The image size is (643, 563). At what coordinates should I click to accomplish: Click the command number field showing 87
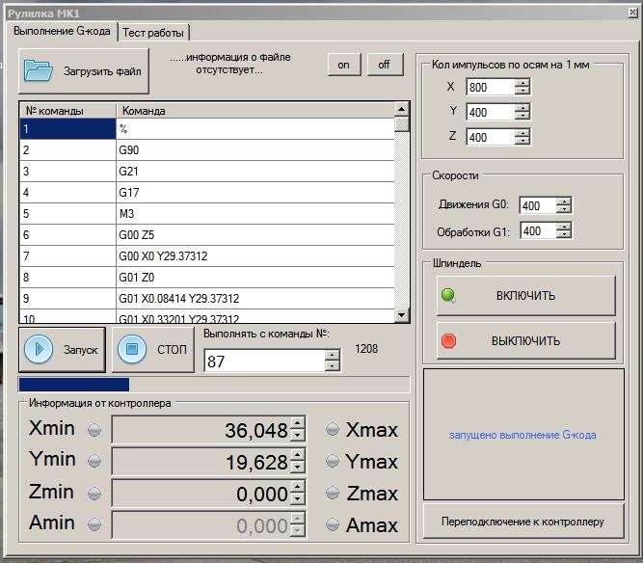[264, 361]
